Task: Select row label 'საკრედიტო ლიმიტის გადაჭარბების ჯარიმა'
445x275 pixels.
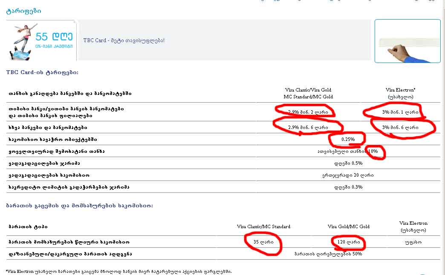Action: tap(69, 187)
